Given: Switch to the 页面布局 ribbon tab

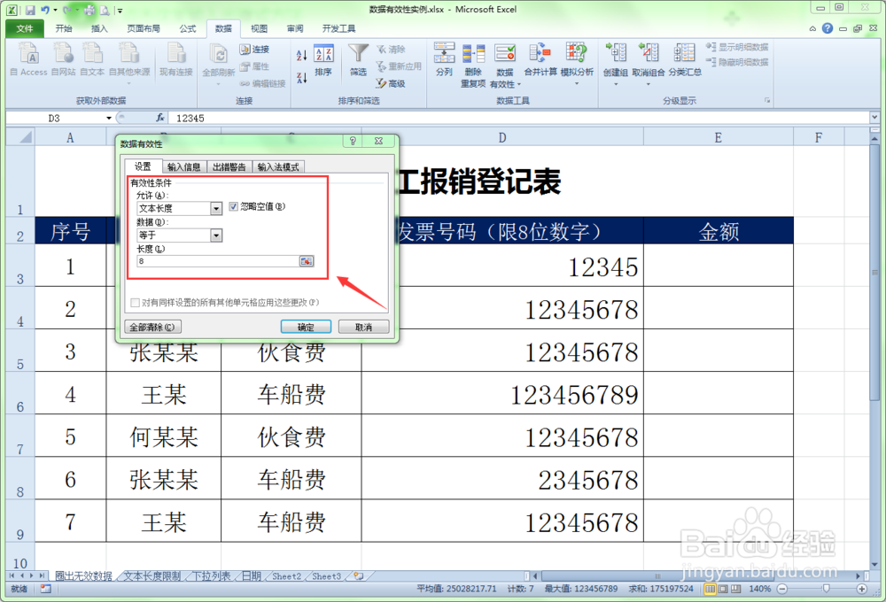Looking at the screenshot, I should [x=144, y=28].
